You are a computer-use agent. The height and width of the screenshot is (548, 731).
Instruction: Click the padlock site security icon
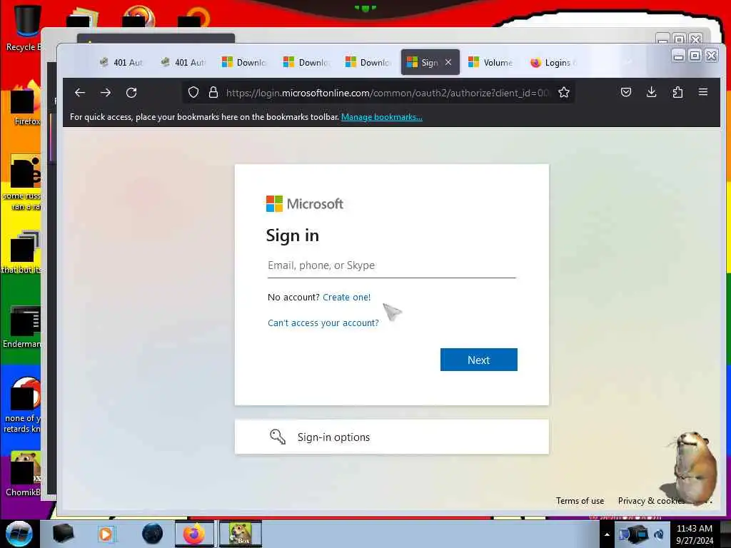click(x=213, y=93)
